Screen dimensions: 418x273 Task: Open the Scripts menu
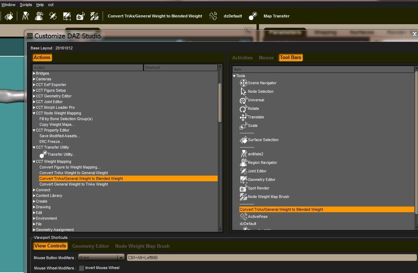[26, 5]
